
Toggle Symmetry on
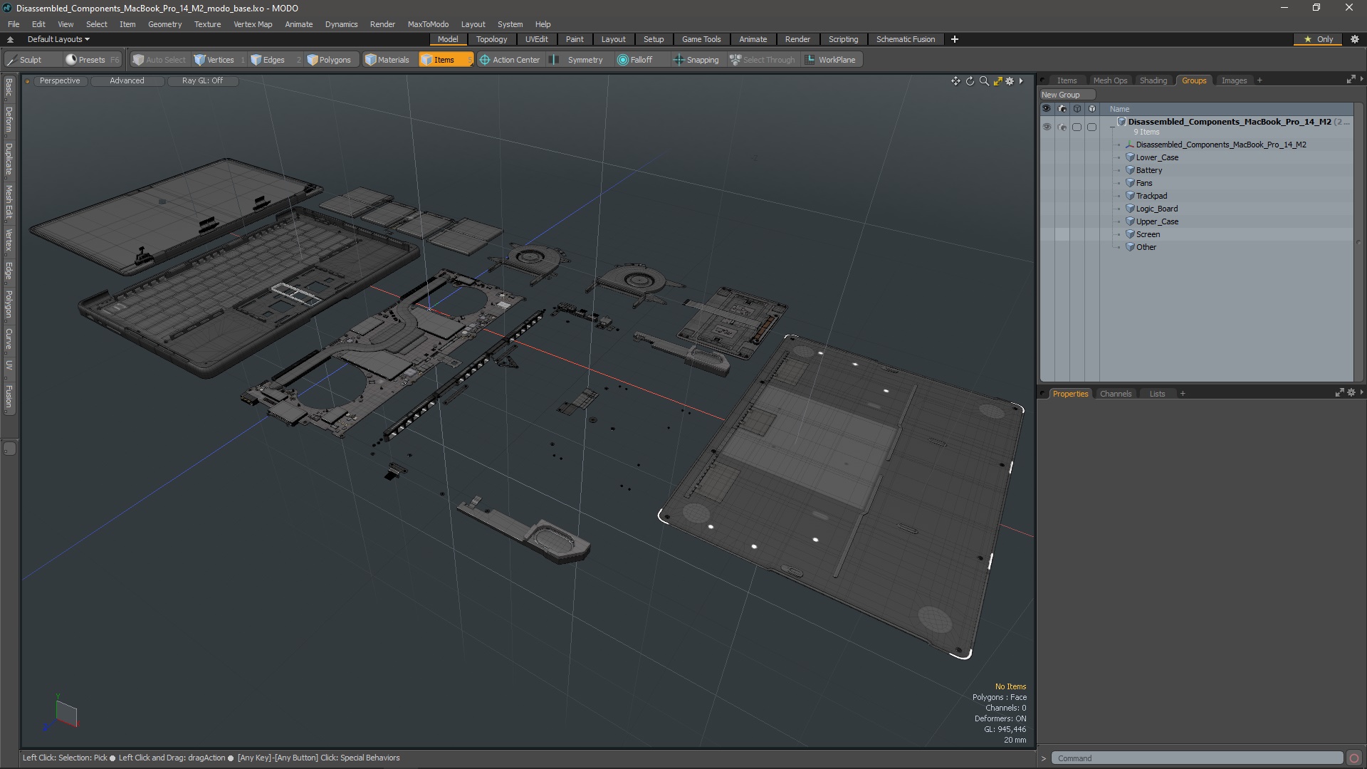coord(578,60)
